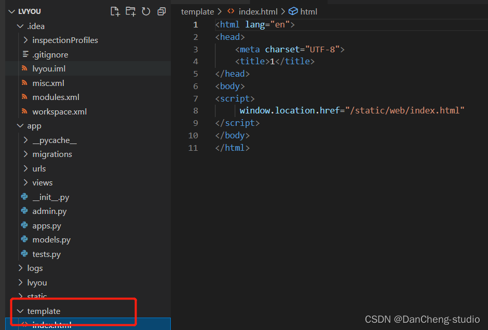Open the models.py file

click(x=51, y=240)
